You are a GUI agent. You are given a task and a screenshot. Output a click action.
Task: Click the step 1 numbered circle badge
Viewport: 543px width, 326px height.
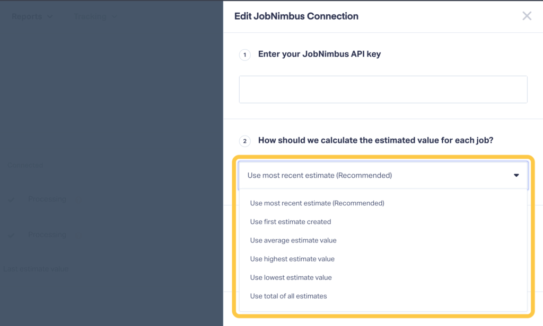[x=244, y=55]
